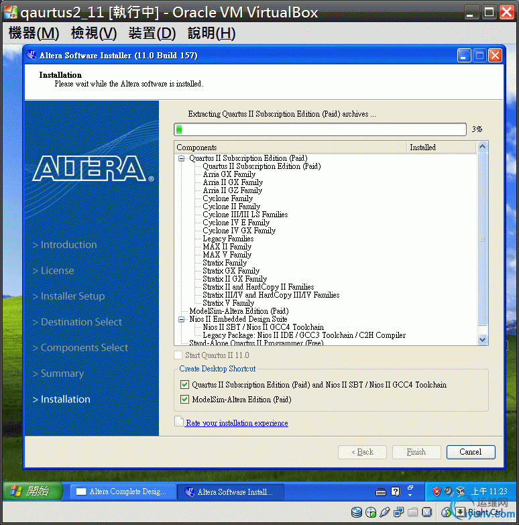The width and height of the screenshot is (519, 525).
Task: Click the Altera installer title bar icon
Action: [32, 55]
